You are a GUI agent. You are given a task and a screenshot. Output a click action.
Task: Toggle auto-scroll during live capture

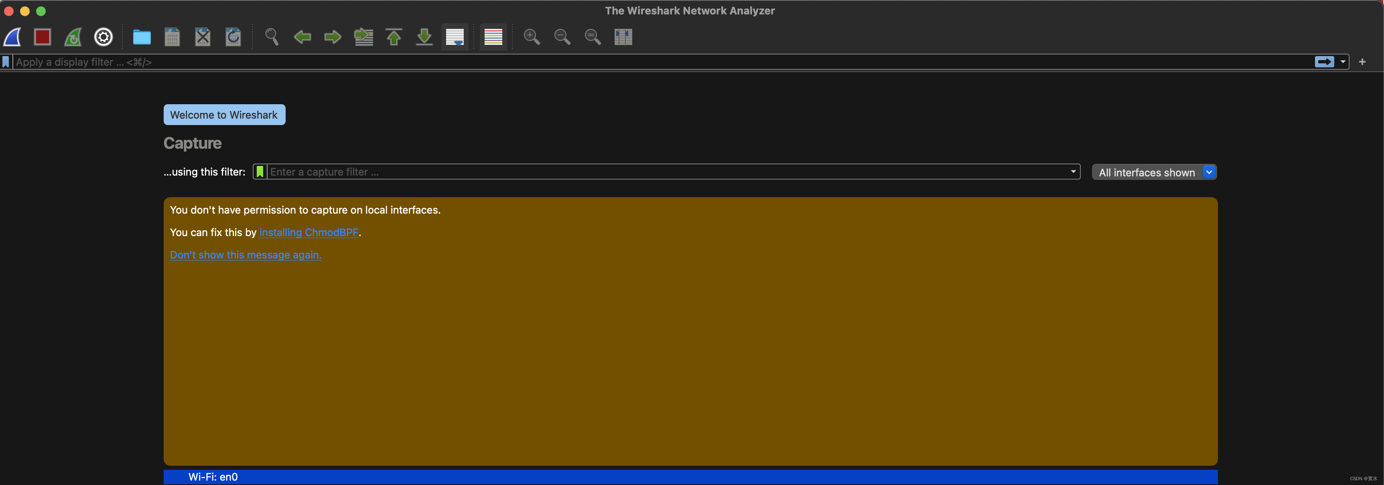tap(455, 37)
